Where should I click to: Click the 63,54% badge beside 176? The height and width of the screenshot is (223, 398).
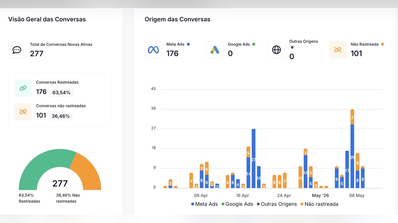(x=61, y=93)
